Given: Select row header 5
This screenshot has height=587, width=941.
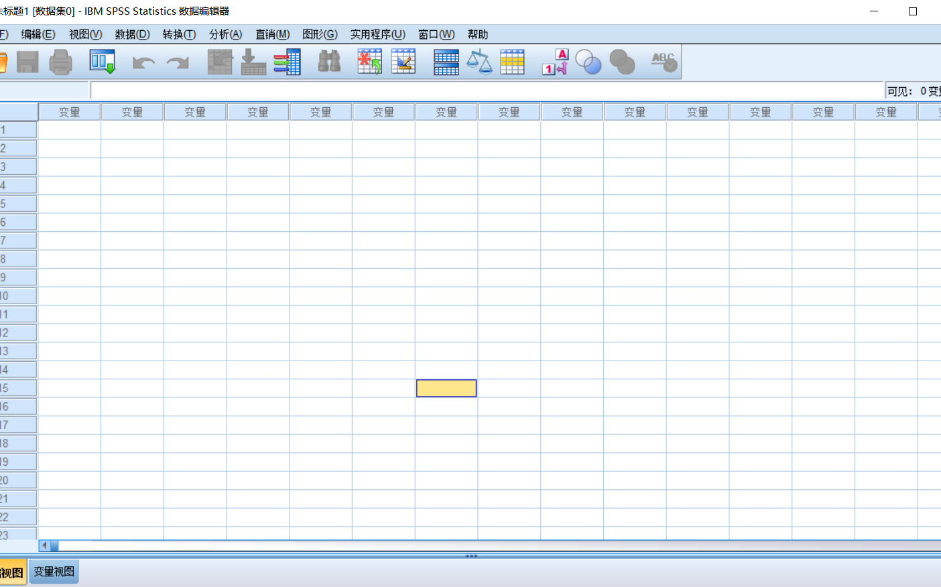Looking at the screenshot, I should [18, 204].
